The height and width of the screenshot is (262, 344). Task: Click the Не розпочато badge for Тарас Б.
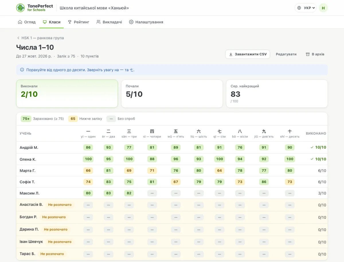(x=52, y=254)
